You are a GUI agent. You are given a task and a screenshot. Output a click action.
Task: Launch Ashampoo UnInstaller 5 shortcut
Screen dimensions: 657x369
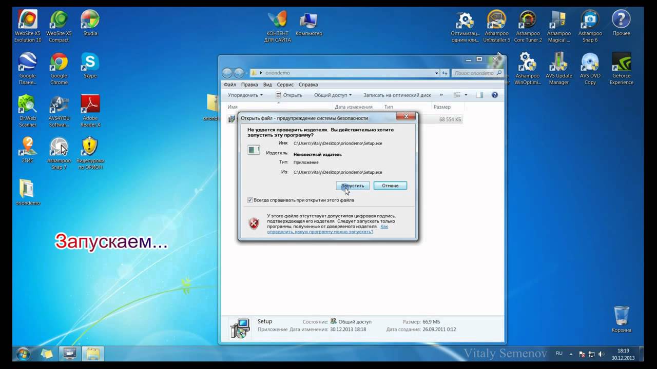[x=496, y=26]
